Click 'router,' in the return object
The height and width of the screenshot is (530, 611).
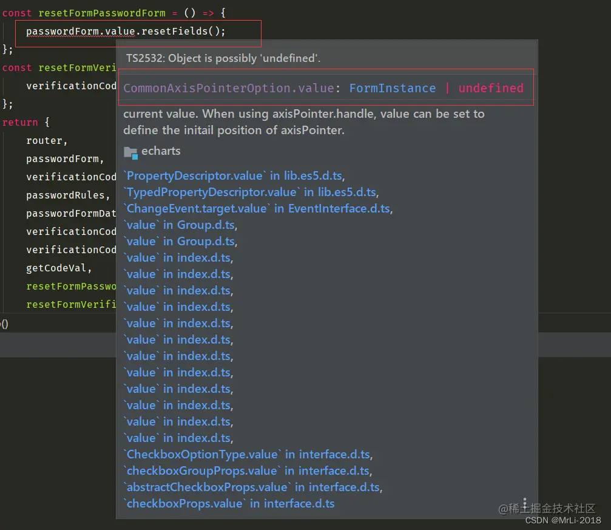(47, 141)
